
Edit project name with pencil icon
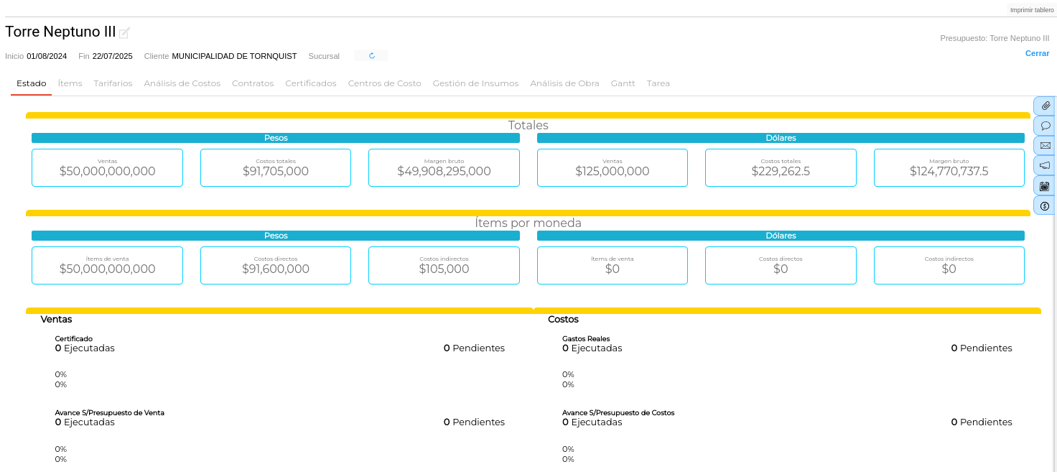[x=124, y=33]
